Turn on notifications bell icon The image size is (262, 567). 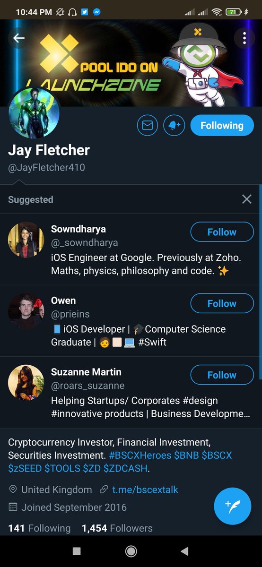[x=174, y=126]
